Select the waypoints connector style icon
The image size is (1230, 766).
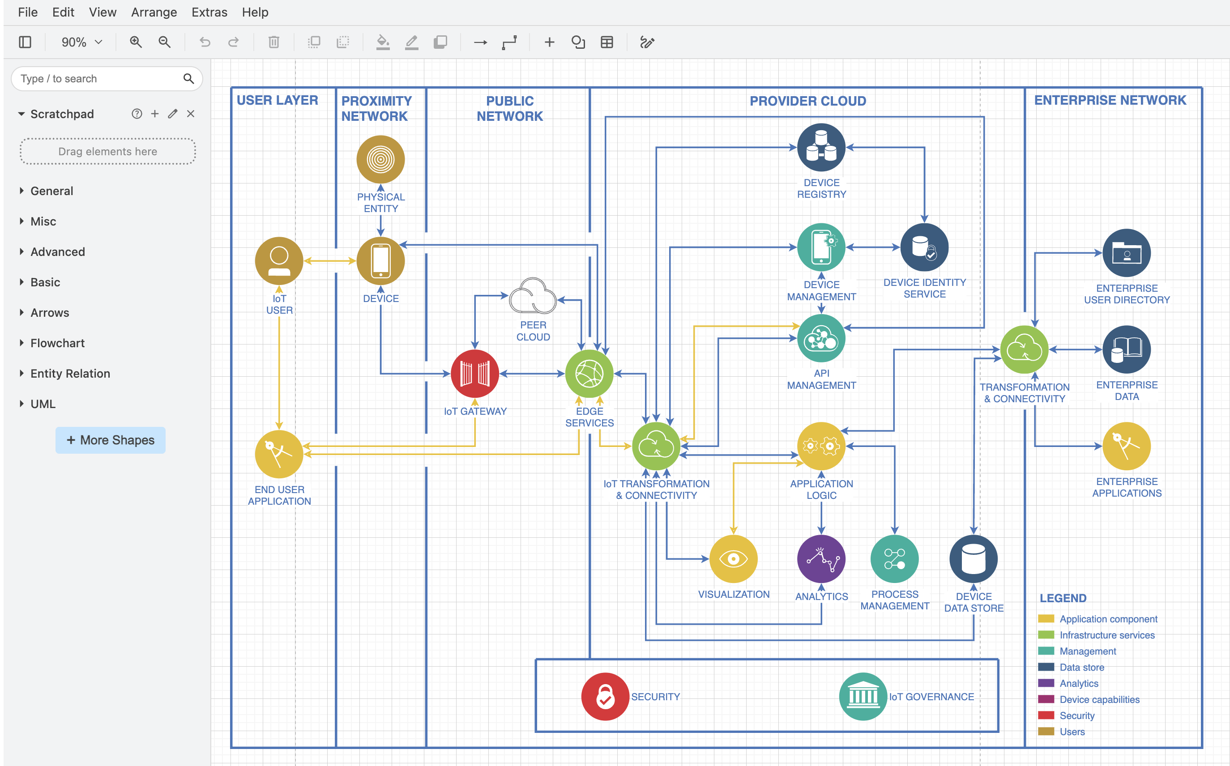click(x=509, y=42)
